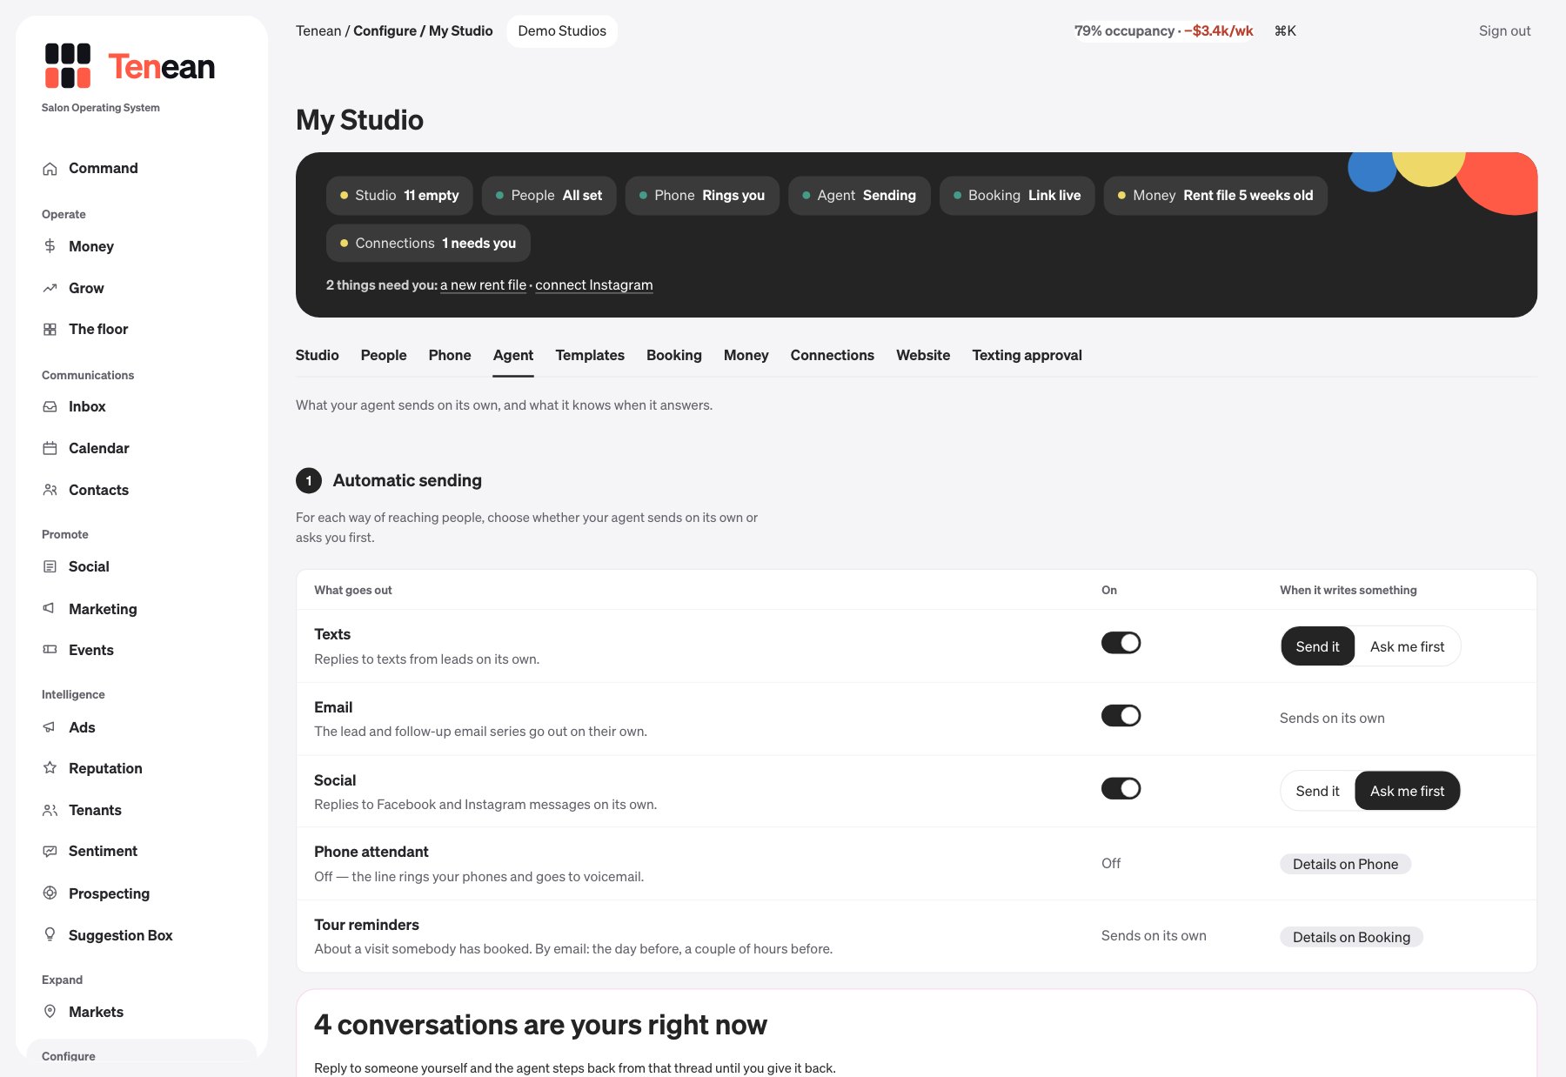Click the Ads megaphone icon
The image size is (1566, 1077).
[50, 727]
